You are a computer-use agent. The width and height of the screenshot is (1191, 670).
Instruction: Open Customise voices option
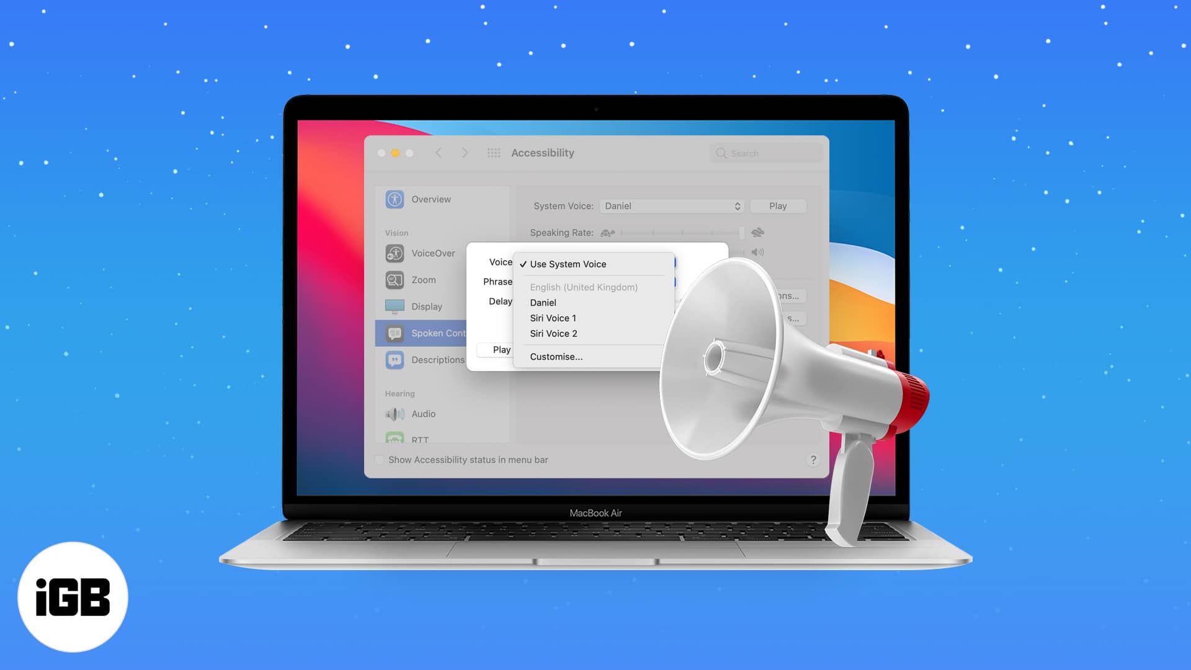point(556,356)
